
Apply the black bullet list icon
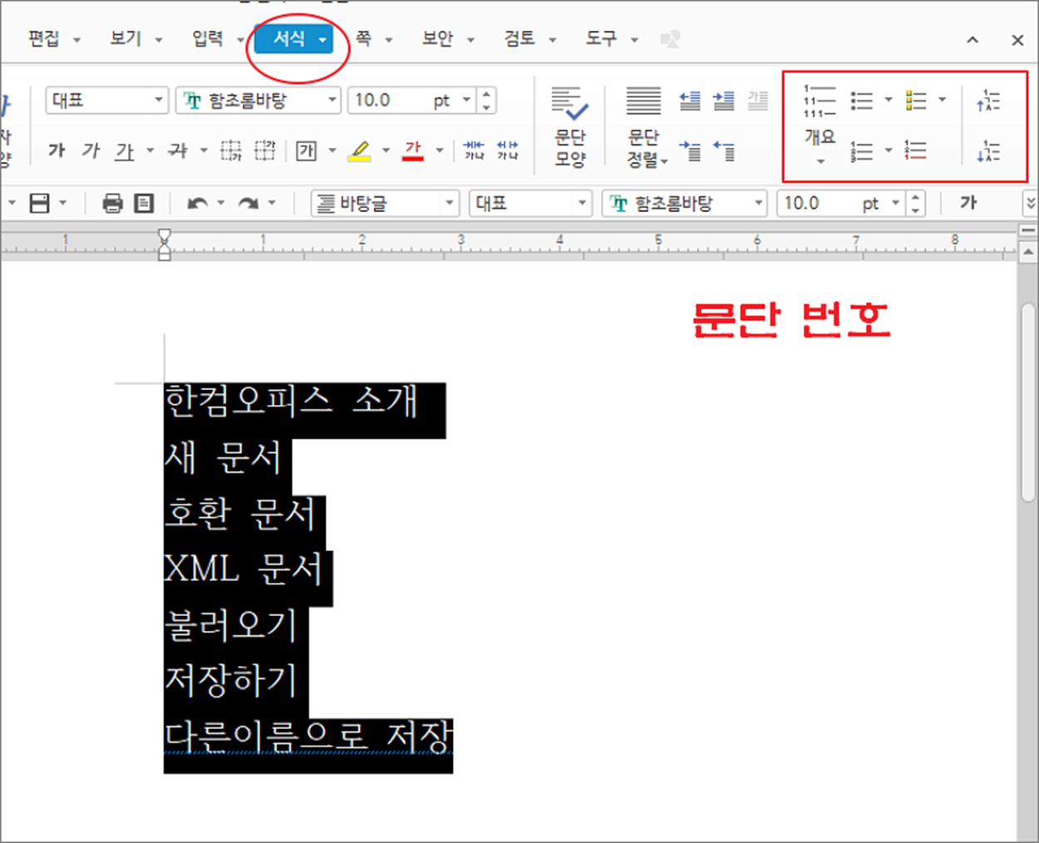(x=862, y=101)
